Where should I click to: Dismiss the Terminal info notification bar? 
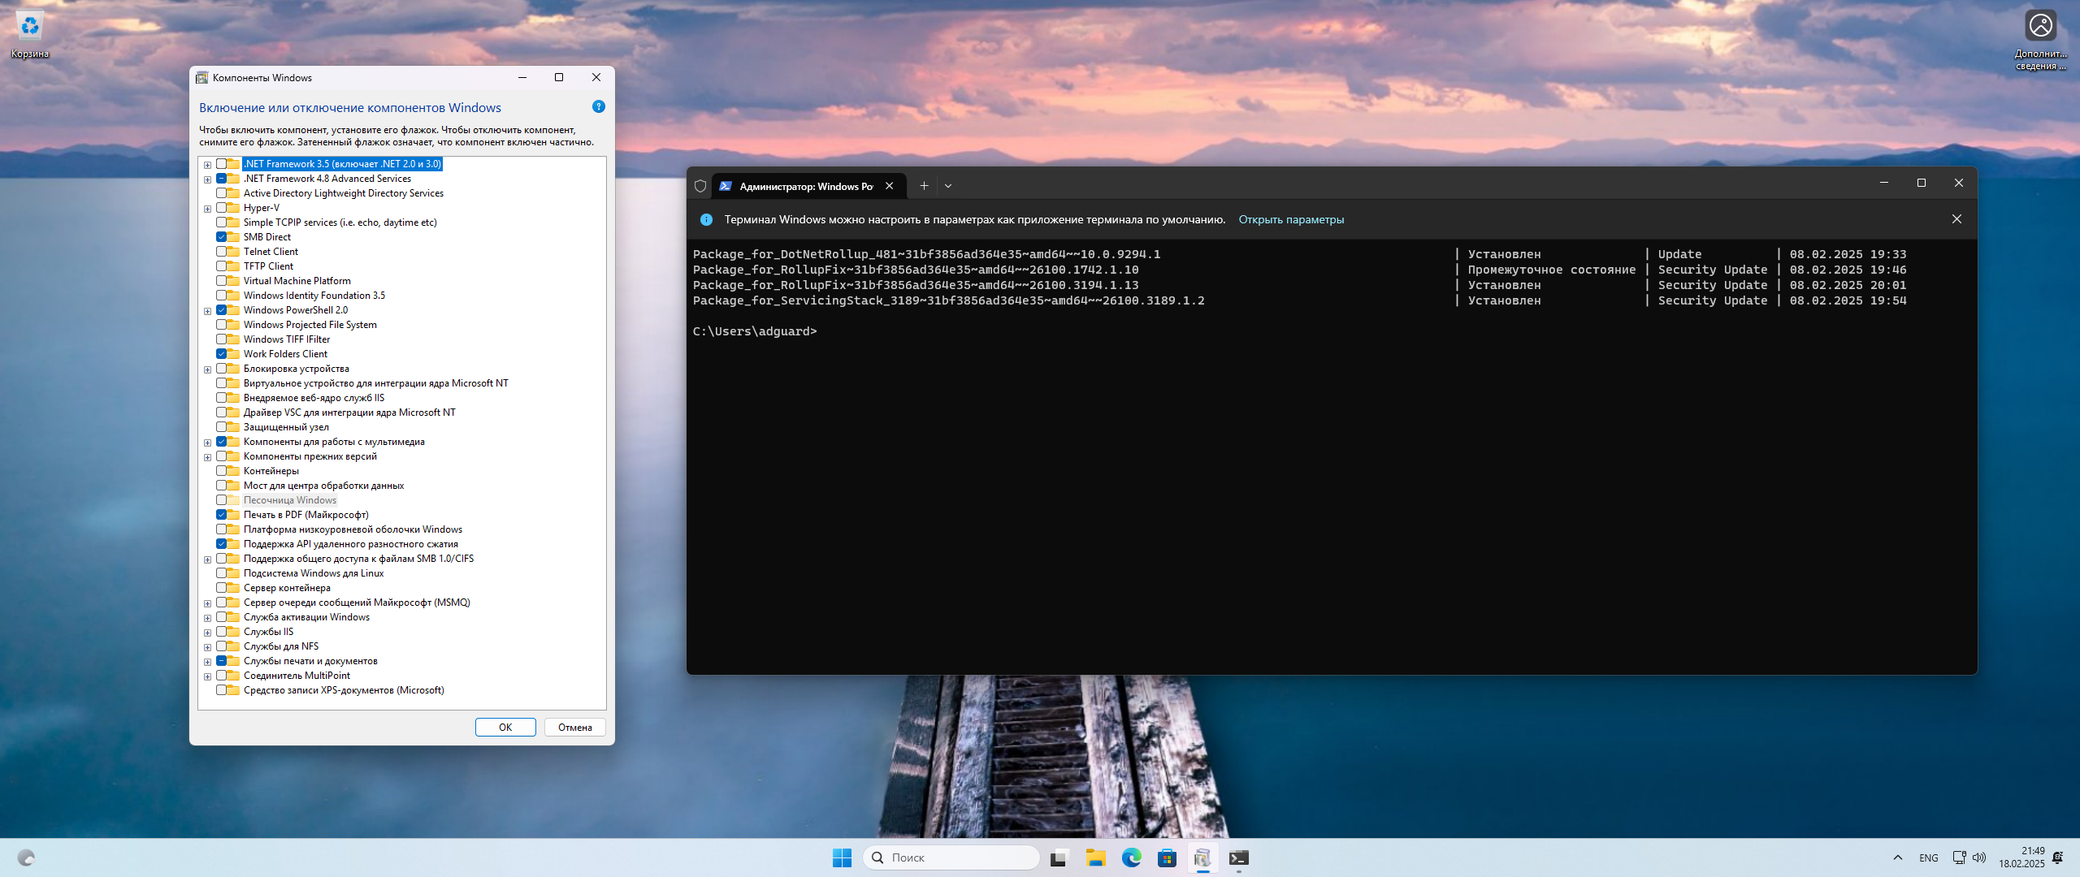1956,219
